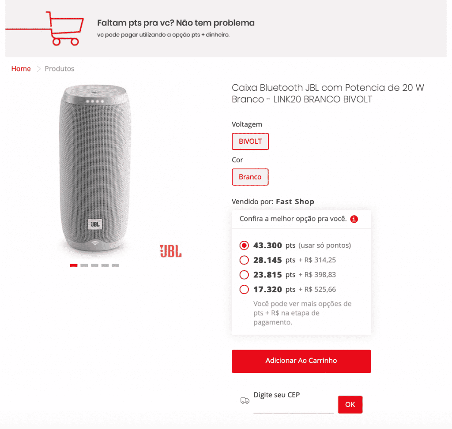Go to Home breadcrumb link
Image resolution: width=452 pixels, height=429 pixels.
[x=21, y=69]
